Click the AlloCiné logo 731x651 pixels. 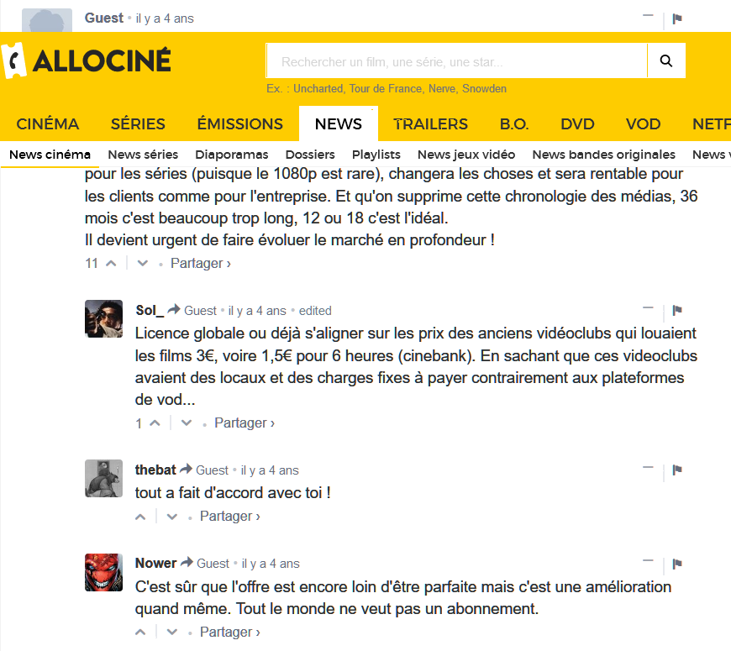[87, 60]
